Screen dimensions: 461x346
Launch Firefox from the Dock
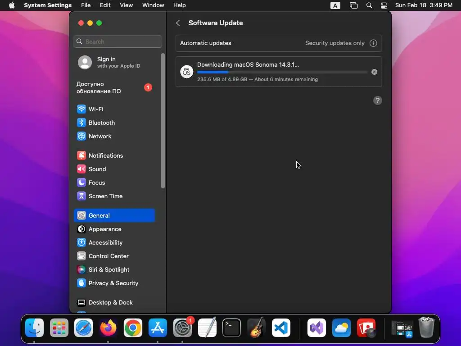click(108, 328)
